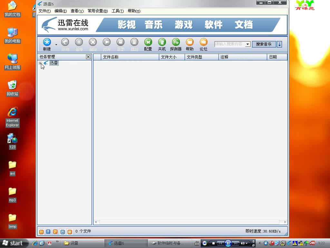Viewport: 330px width, 248px height.
Task: Open 我的电脑 desktop icon
Action: [x=13, y=36]
